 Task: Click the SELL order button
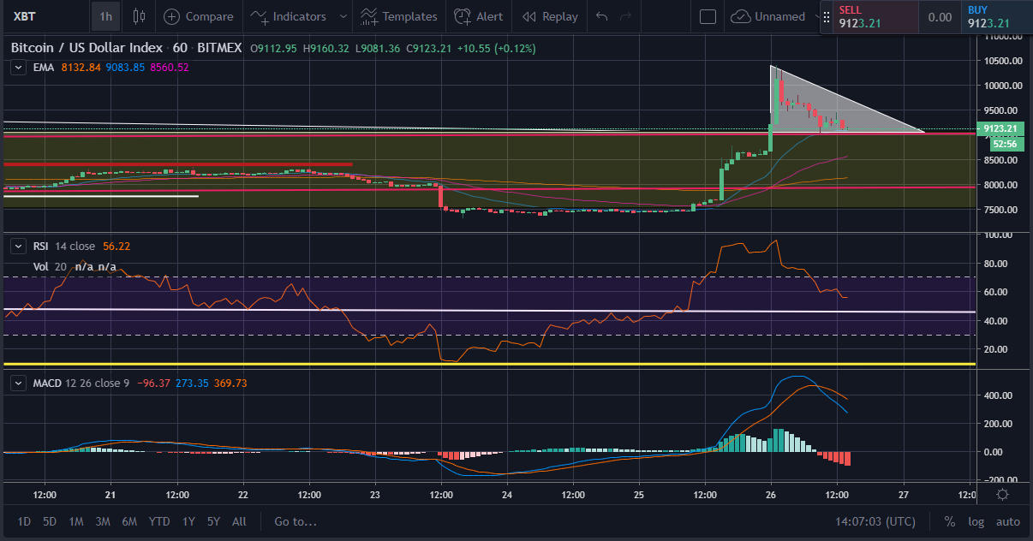click(x=868, y=17)
